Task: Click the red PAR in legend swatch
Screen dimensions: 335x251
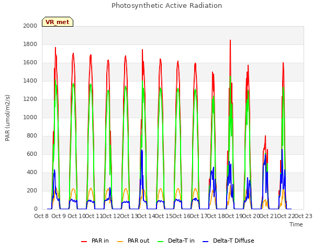Action: (x=84, y=242)
